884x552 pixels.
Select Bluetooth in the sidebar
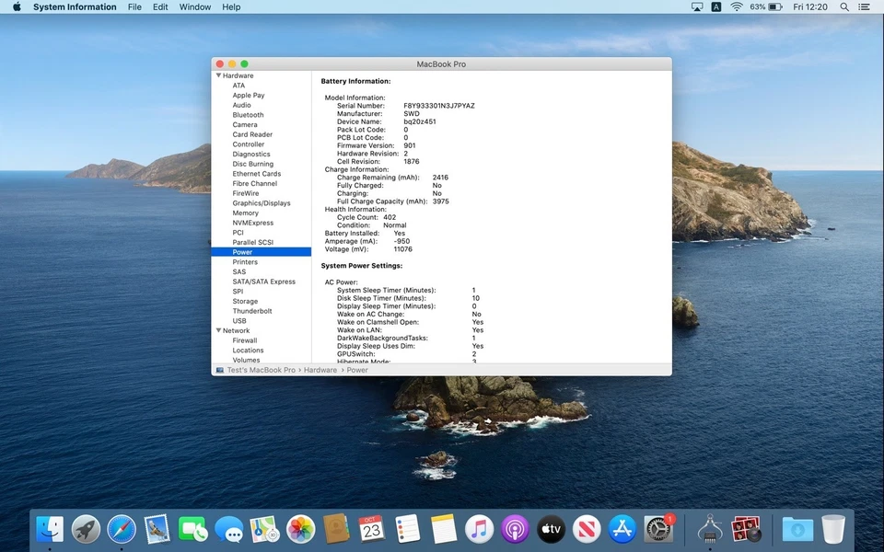coord(248,114)
